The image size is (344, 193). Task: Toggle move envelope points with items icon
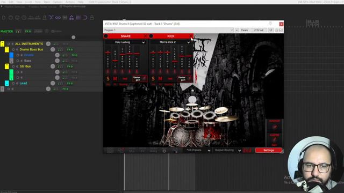71,18
